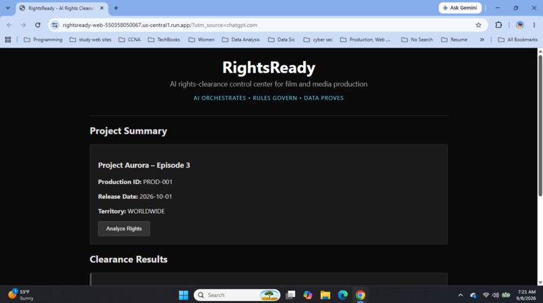Screen dimensions: 543x303
Task: Launch Copilot from the taskbar
Action: point(307,295)
